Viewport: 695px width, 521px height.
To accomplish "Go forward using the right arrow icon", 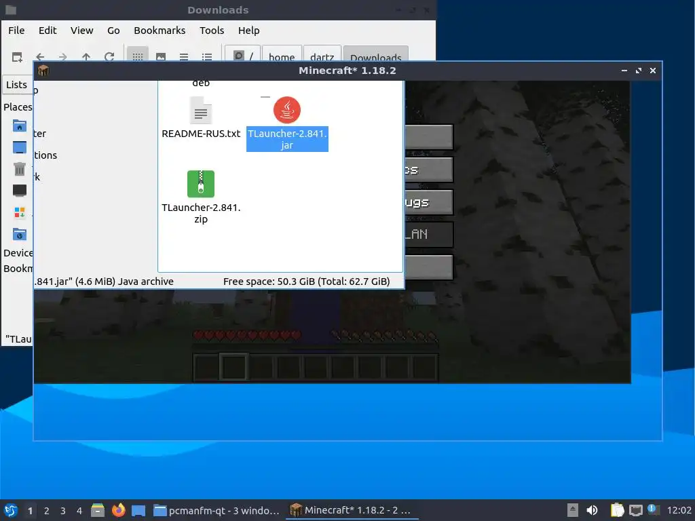I will (63, 57).
